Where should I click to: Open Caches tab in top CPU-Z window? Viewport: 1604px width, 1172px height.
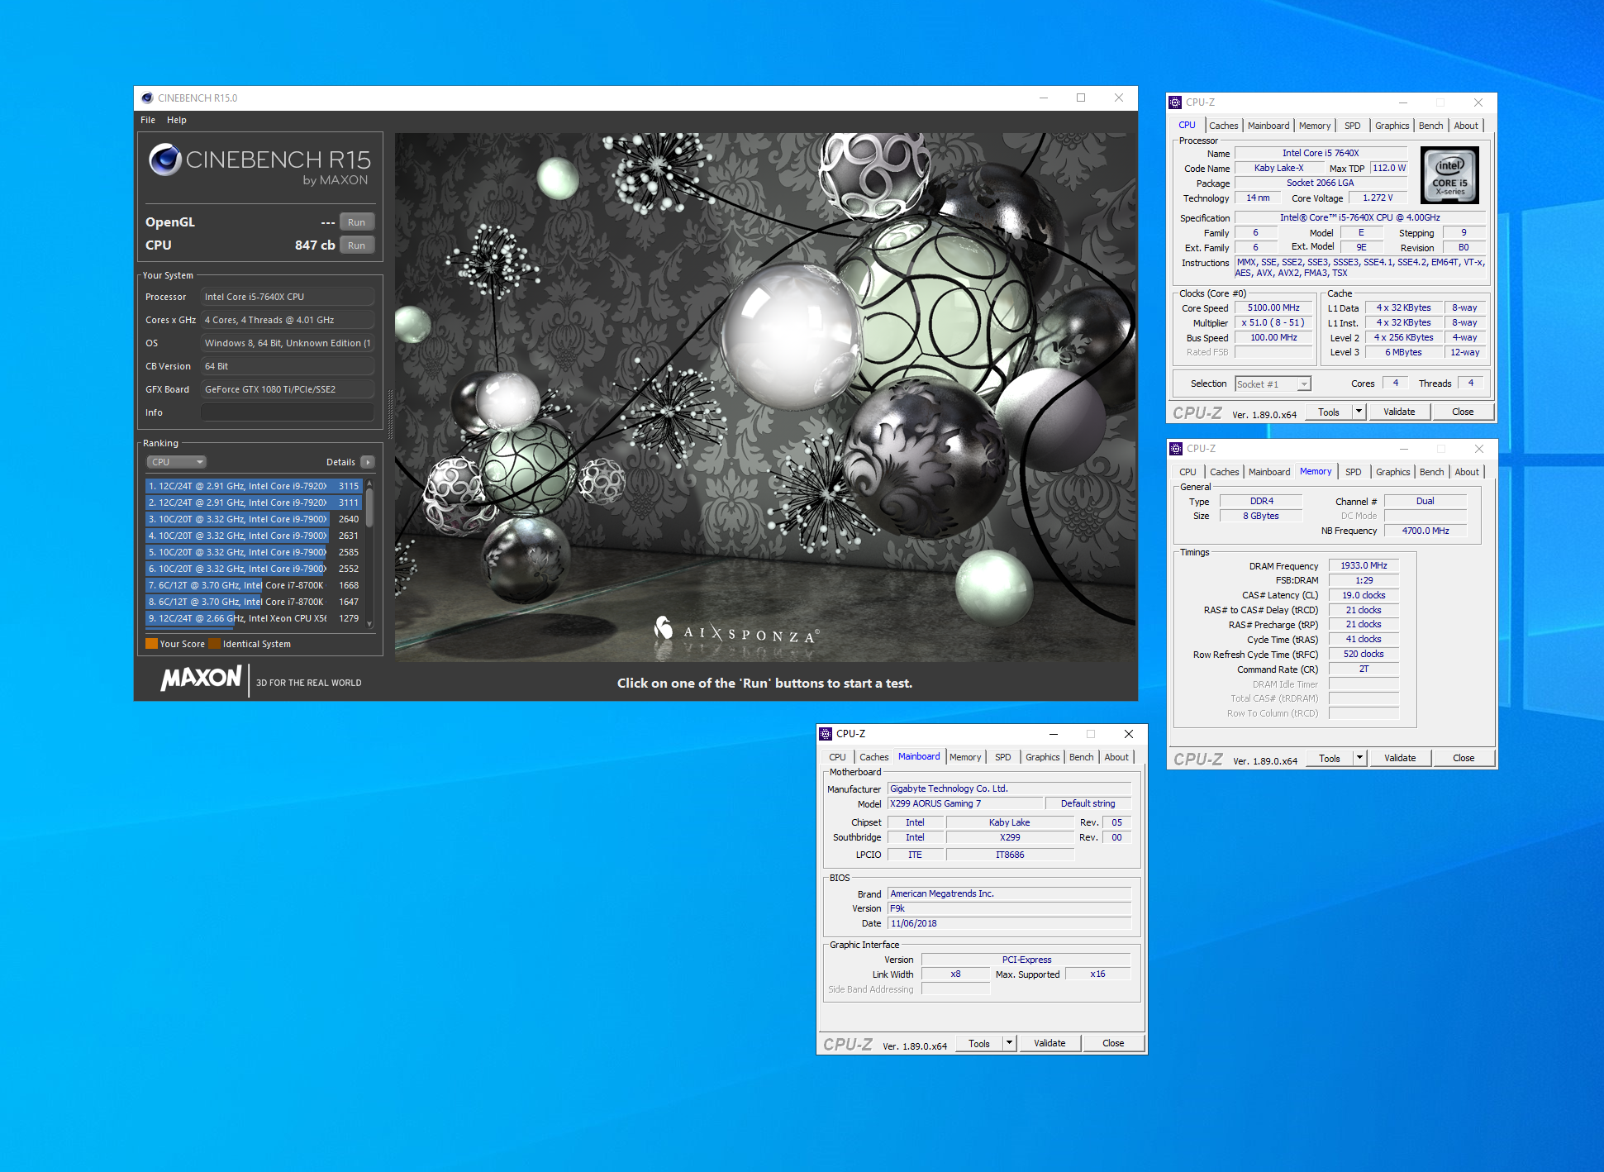(1223, 126)
